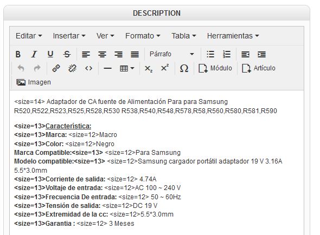Click the underlined Característica: heading
Image resolution: width=320 pixels, height=235 pixels.
point(68,126)
